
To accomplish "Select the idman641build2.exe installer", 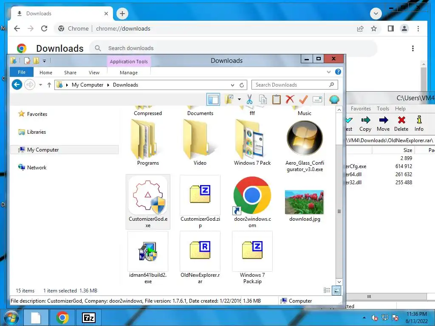I will click(x=148, y=258).
